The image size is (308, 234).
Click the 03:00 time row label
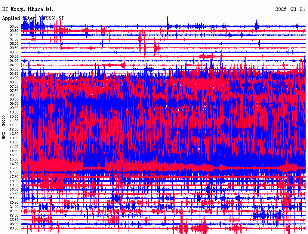pyautogui.click(x=14, y=52)
